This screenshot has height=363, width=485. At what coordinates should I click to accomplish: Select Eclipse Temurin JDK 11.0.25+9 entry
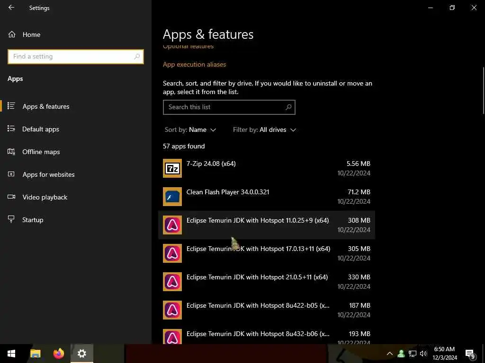click(x=267, y=225)
